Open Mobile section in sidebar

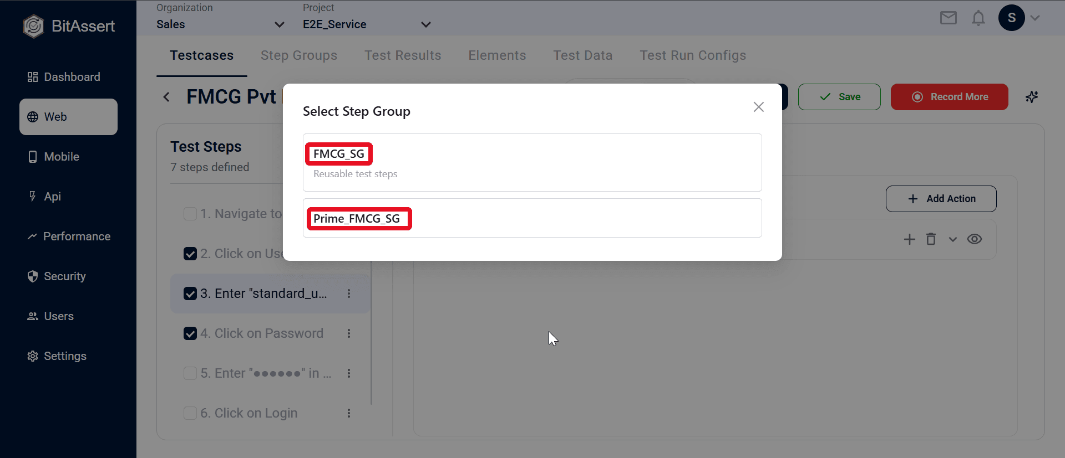[68, 157]
